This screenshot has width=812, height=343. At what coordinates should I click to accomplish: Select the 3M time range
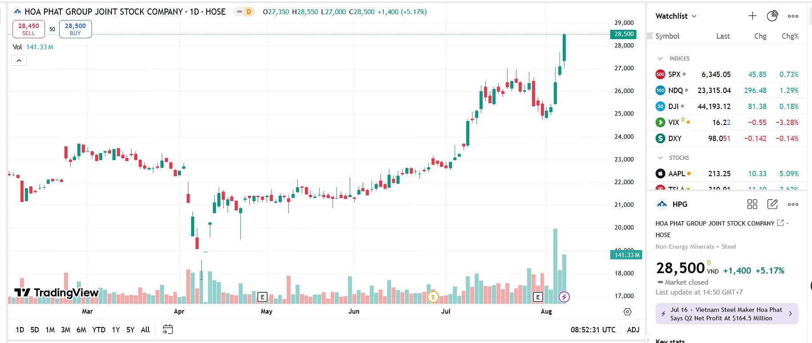[65, 330]
